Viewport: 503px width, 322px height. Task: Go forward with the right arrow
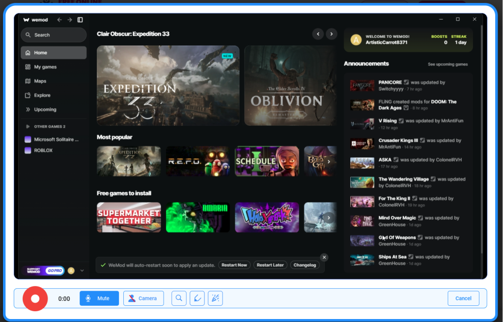tap(70, 20)
